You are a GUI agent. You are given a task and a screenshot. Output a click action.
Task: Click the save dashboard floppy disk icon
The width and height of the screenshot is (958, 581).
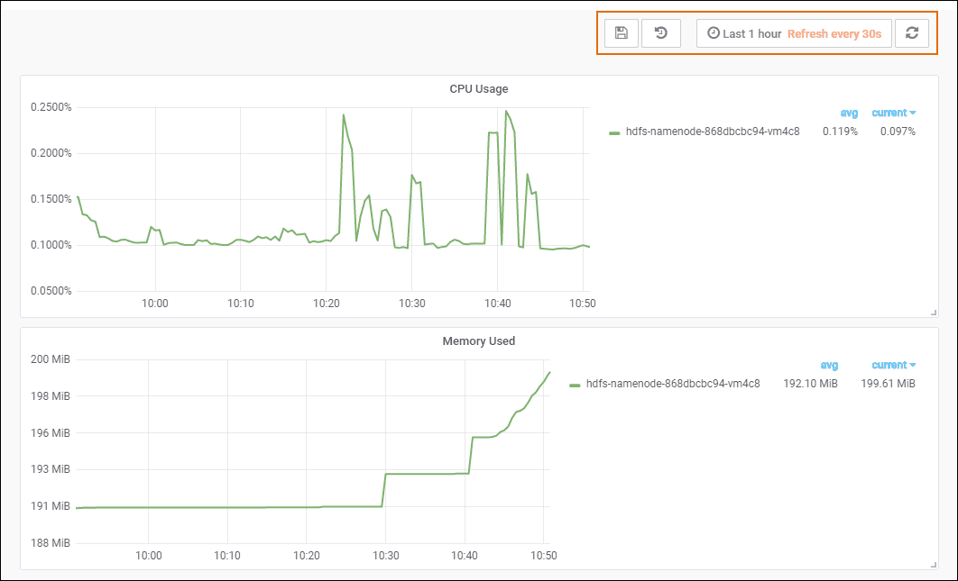click(621, 33)
